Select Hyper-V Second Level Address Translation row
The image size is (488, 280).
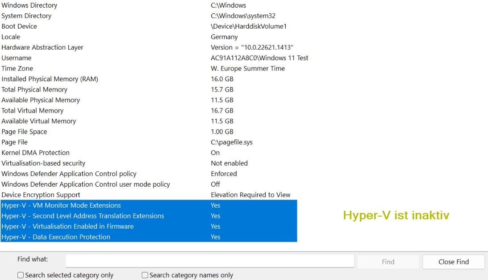(x=83, y=216)
